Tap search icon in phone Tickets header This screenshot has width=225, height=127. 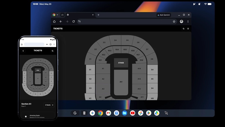[53, 51]
